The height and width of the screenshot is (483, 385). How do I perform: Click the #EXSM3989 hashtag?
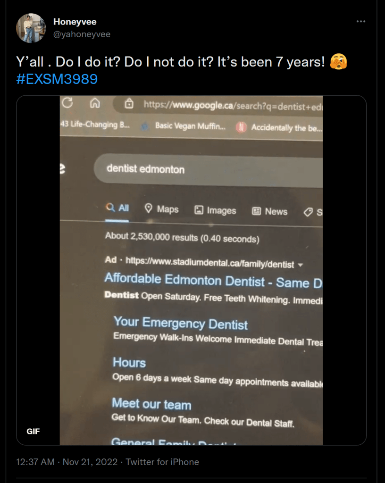pos(57,79)
